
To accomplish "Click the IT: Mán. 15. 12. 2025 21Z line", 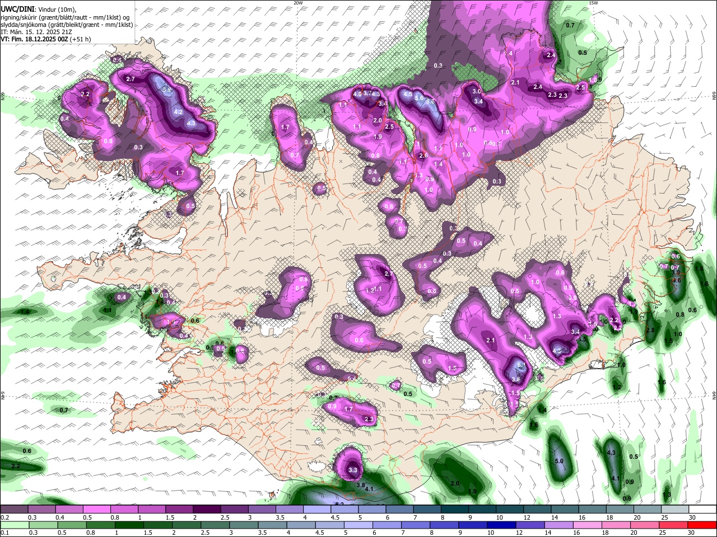I will pyautogui.click(x=36, y=32).
